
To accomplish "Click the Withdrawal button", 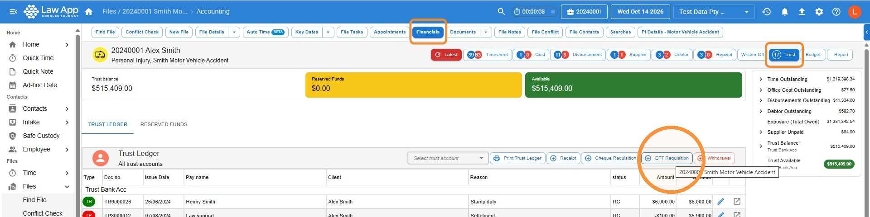I will coord(714,158).
